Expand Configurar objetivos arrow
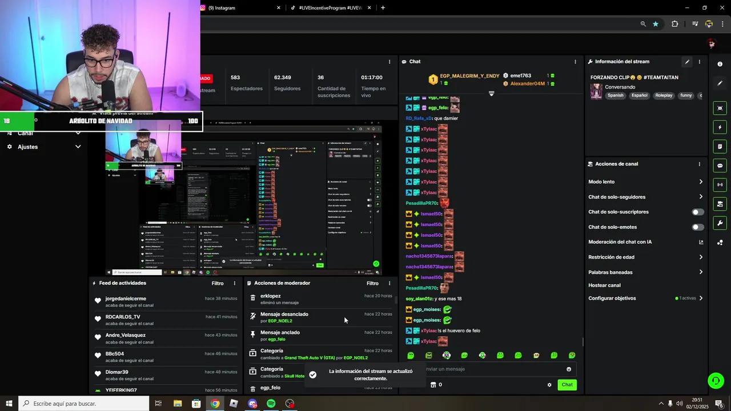731x411 pixels. coord(701,298)
